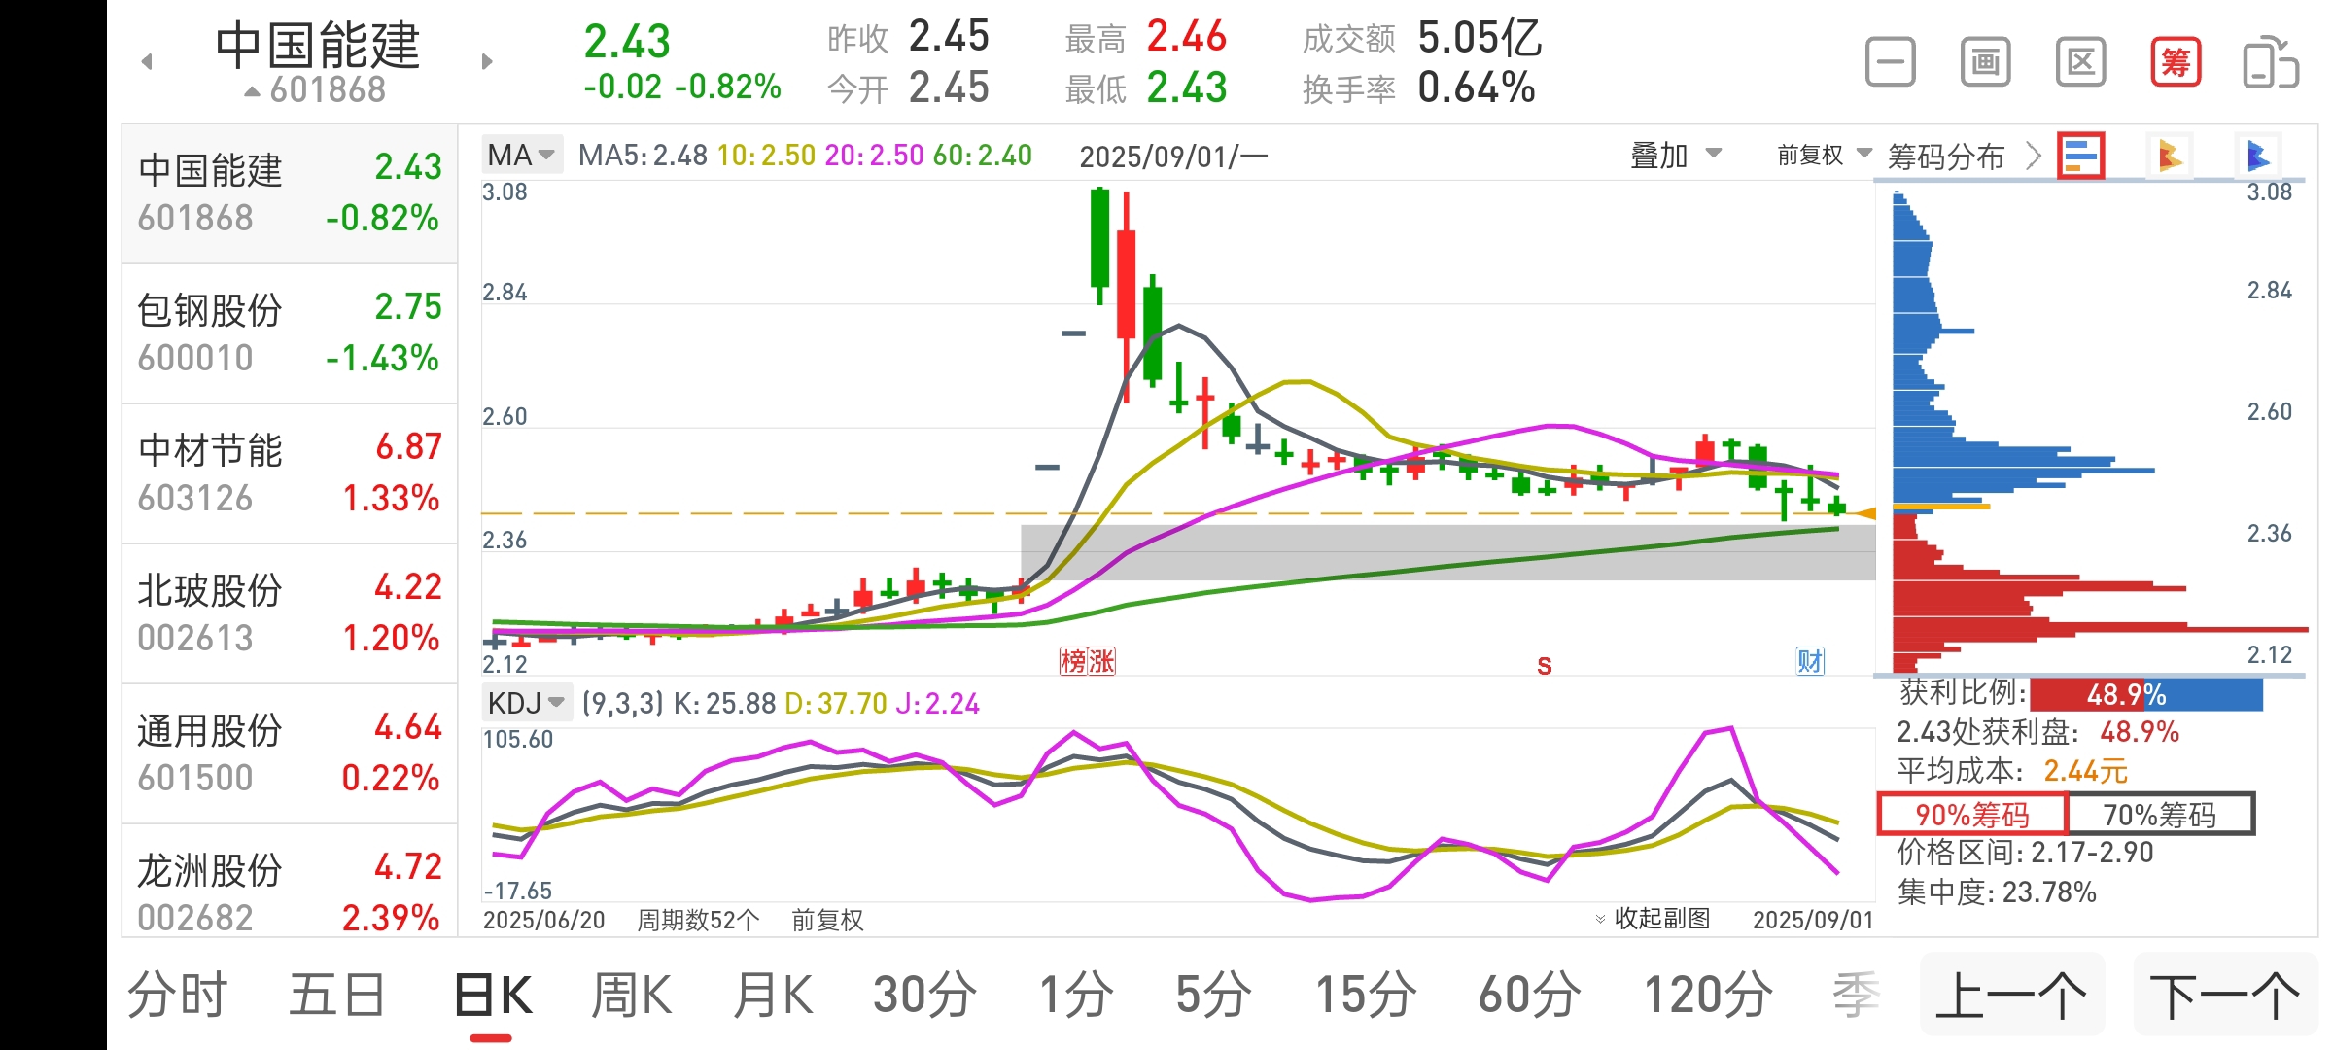Viewport: 2333px width, 1050px height.
Task: Click the minus collapse icon in top toolbar
Action: (x=1891, y=63)
